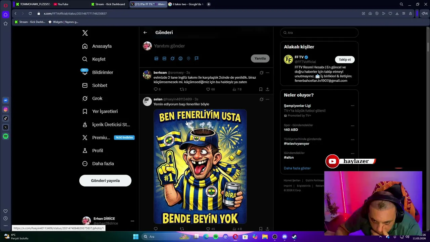430x242 pixels.
Task: Open new browser tab
Action: point(209,4)
